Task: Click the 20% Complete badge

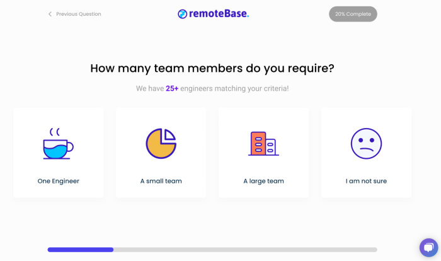Action: click(353, 14)
